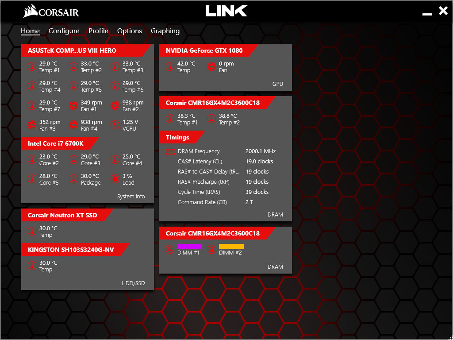The image size is (453, 340).
Task: Switch to the Profile tab
Action: coord(98,31)
